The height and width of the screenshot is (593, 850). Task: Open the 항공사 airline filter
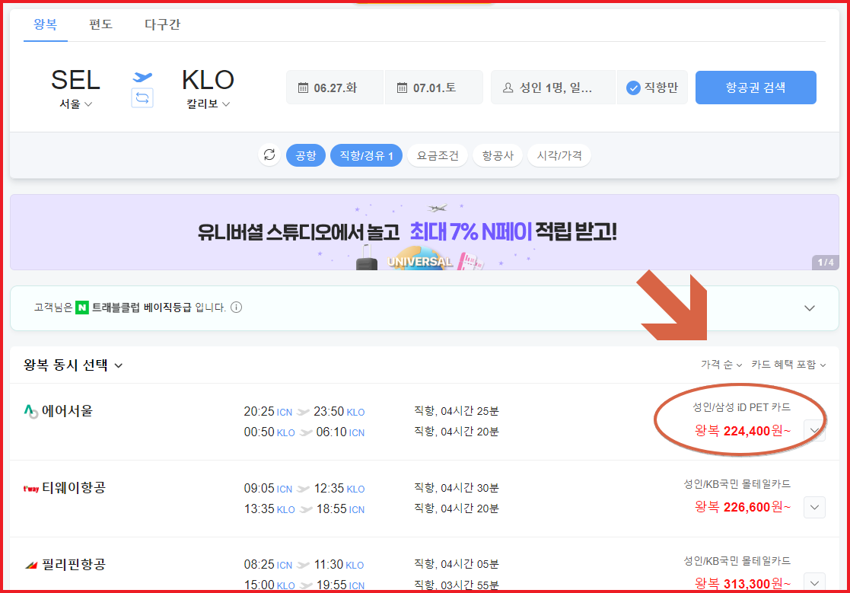(x=498, y=155)
